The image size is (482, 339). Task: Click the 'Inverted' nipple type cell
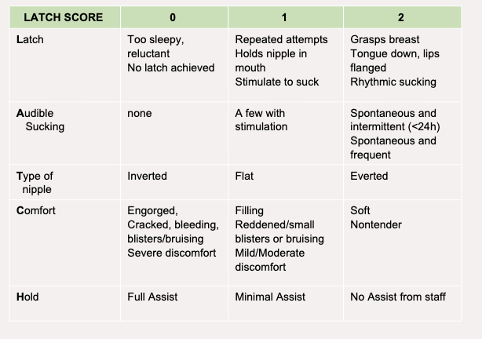147,176
